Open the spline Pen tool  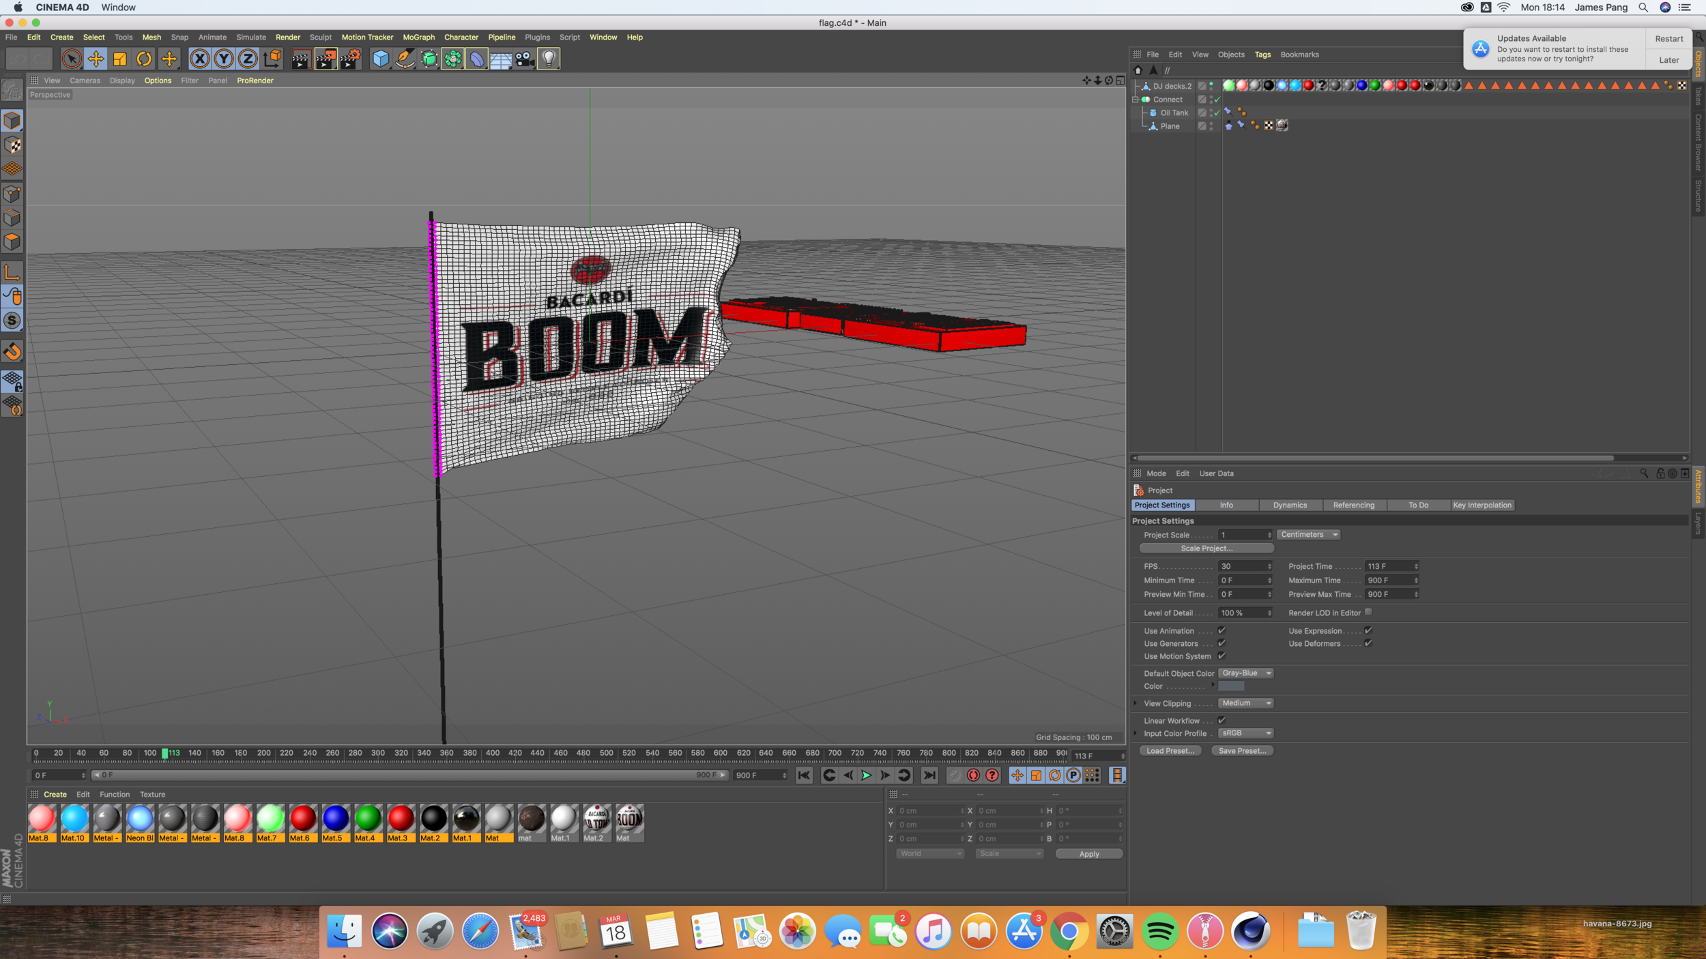pyautogui.click(x=405, y=59)
